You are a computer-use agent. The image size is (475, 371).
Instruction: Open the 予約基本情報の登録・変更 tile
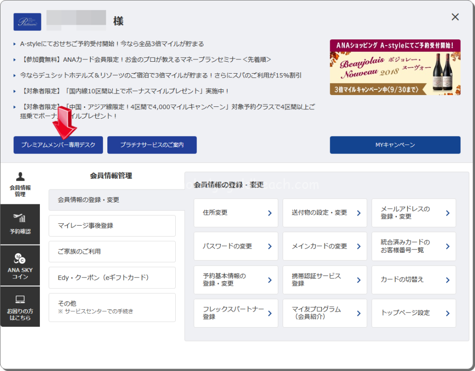click(x=236, y=280)
